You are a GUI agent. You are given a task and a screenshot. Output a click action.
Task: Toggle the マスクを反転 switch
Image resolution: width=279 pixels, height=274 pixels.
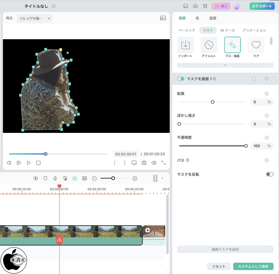tap(269, 174)
